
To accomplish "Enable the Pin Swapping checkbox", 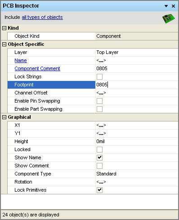I will [x=99, y=101].
